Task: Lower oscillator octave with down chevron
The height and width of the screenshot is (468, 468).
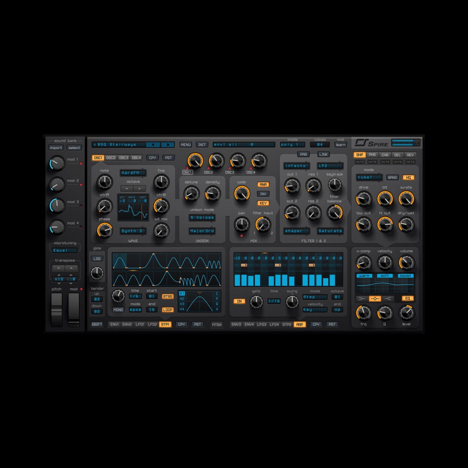Action: (x=127, y=188)
